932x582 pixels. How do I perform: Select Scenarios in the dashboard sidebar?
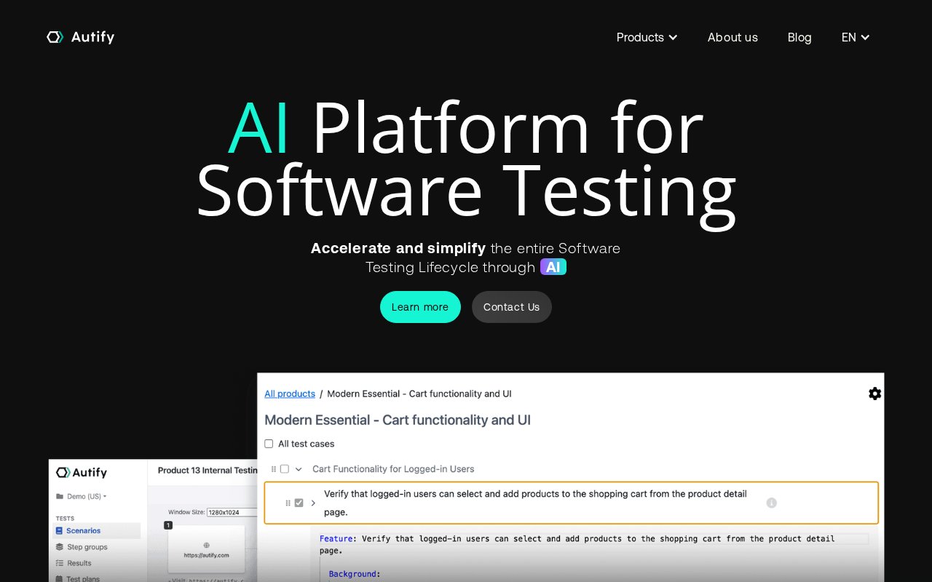tap(96, 531)
